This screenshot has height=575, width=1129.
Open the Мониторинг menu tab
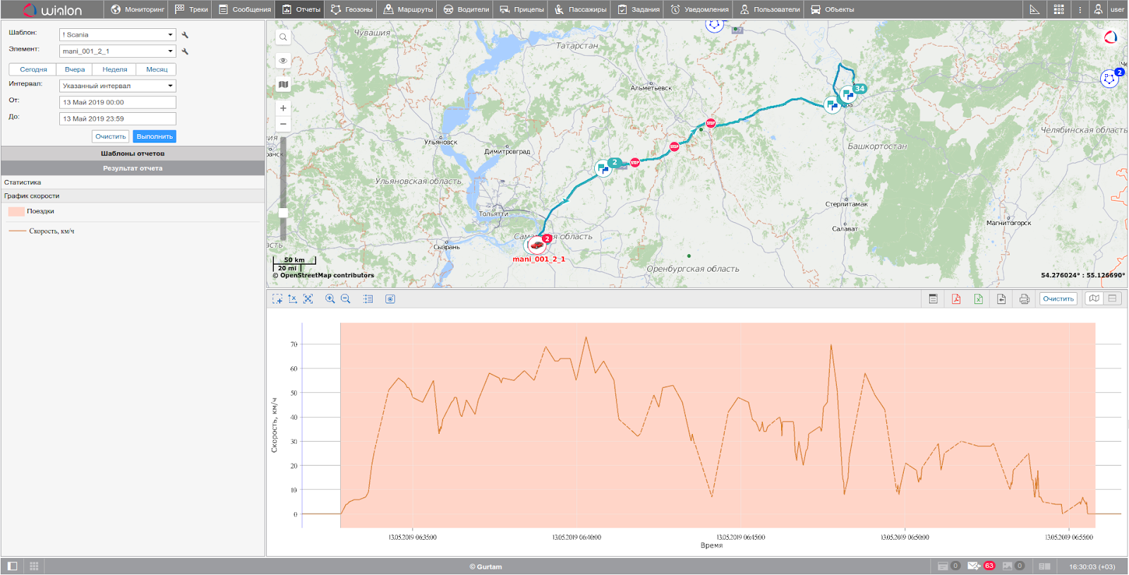138,10
